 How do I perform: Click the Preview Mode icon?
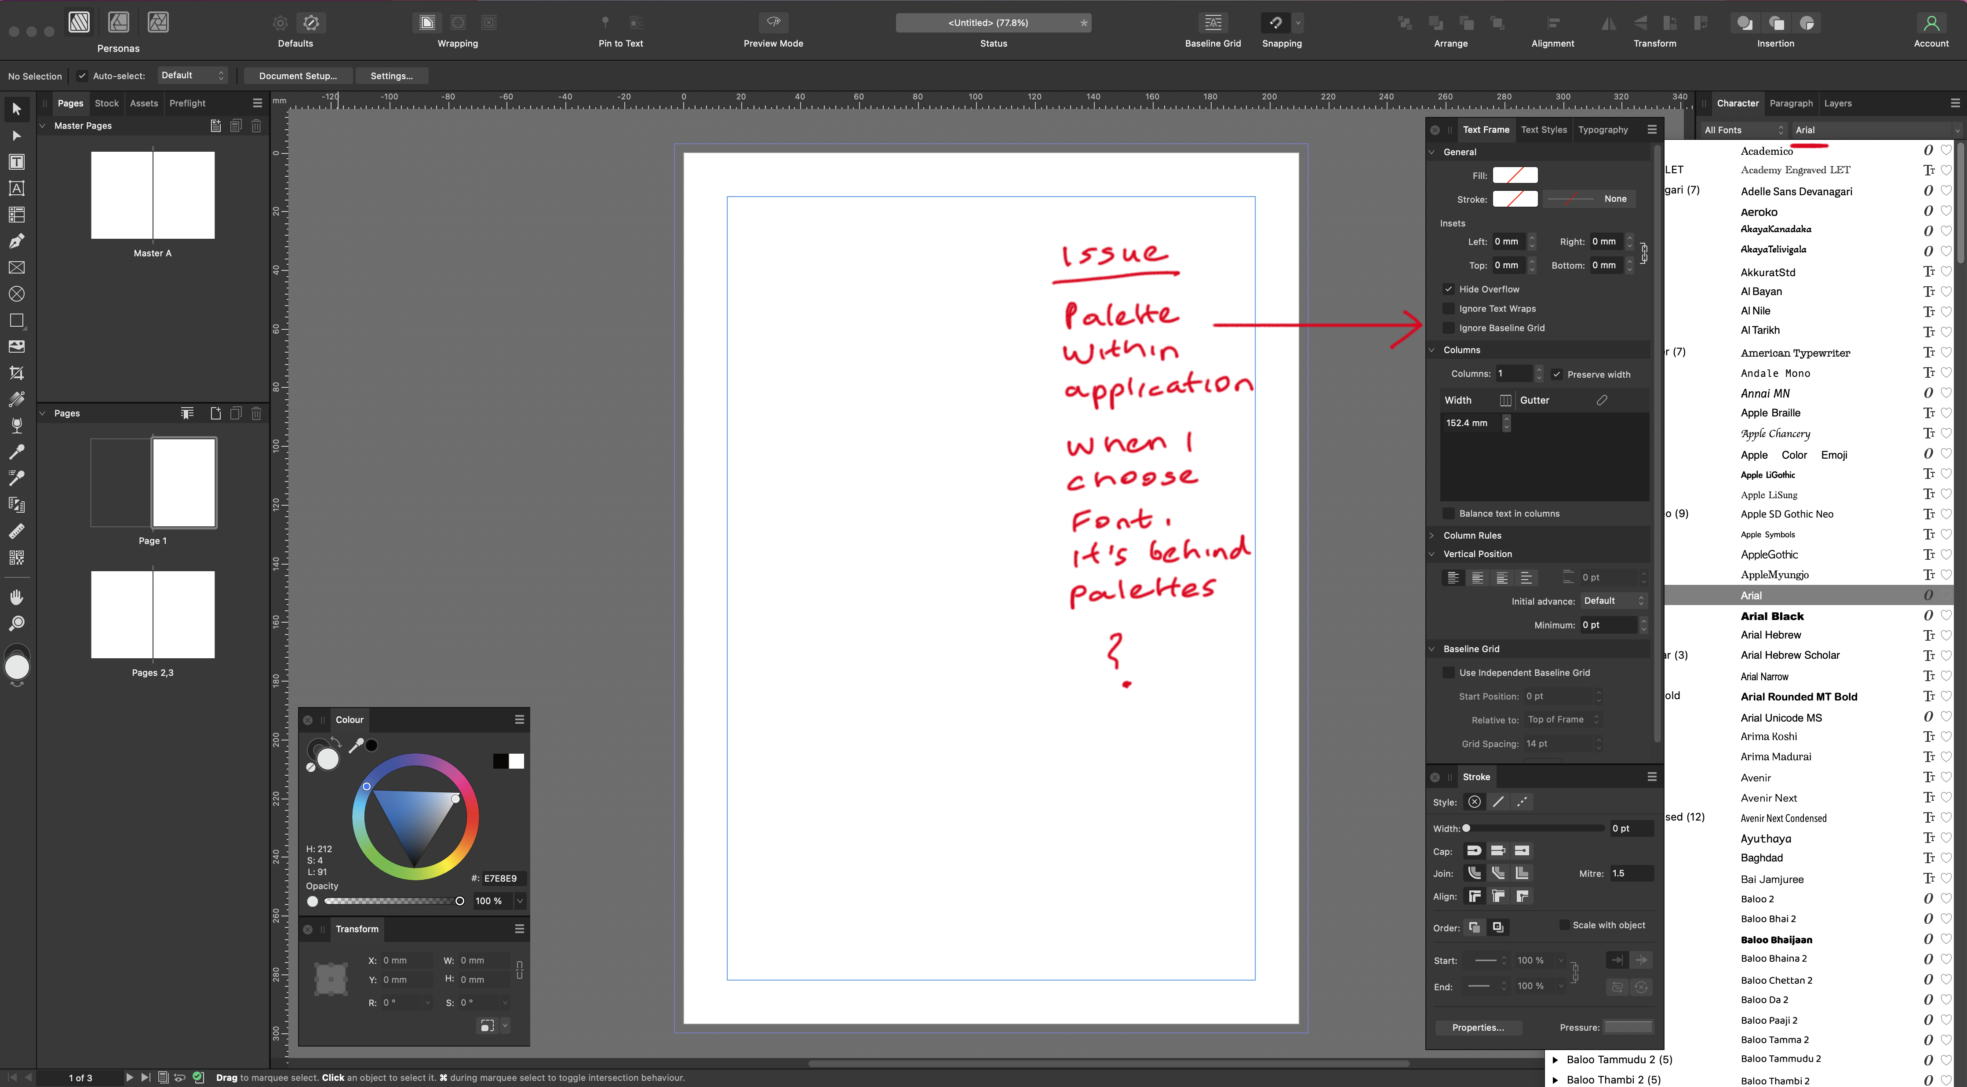pyautogui.click(x=773, y=23)
